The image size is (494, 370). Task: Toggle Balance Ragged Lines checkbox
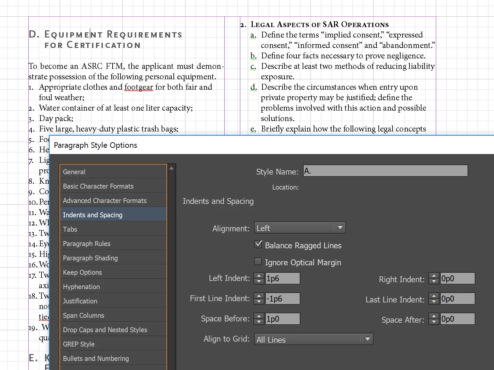pos(258,244)
